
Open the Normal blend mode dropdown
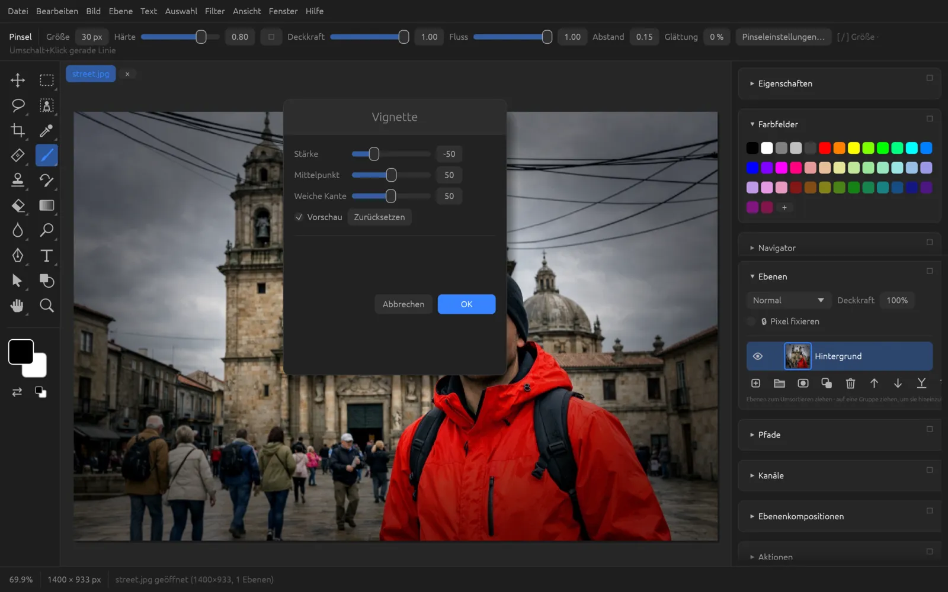pos(788,301)
